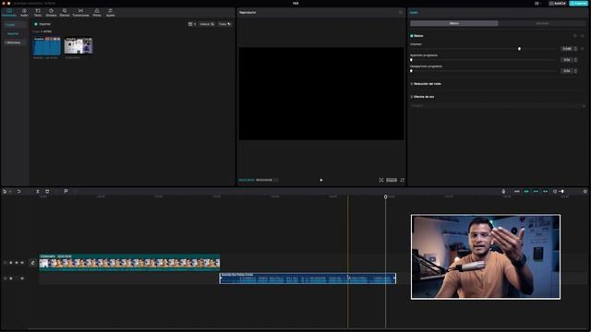Add a marker flag on timeline
The width and height of the screenshot is (591, 332).
click(66, 192)
